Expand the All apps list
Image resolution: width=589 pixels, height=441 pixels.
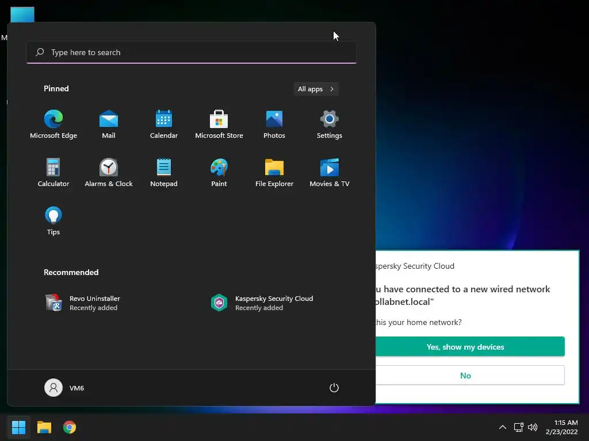click(316, 89)
